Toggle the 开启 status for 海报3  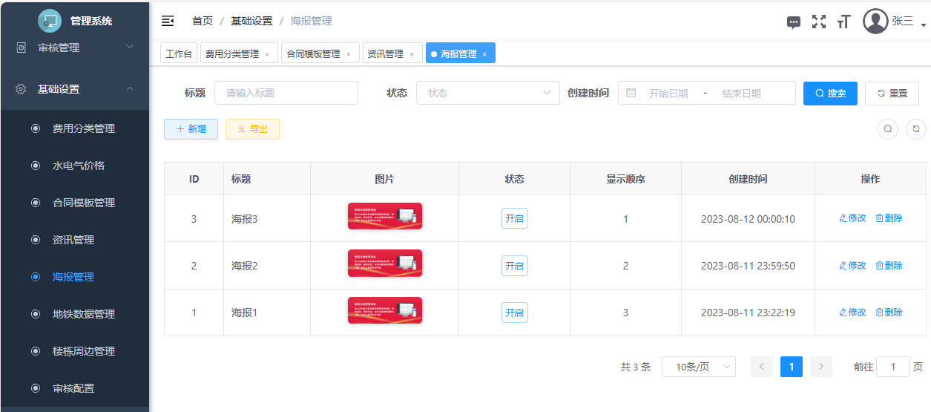coord(514,219)
